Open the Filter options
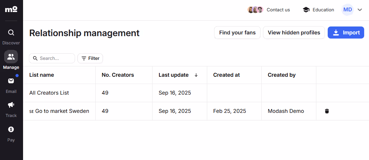Screen dimensions: 369x160 (90, 58)
